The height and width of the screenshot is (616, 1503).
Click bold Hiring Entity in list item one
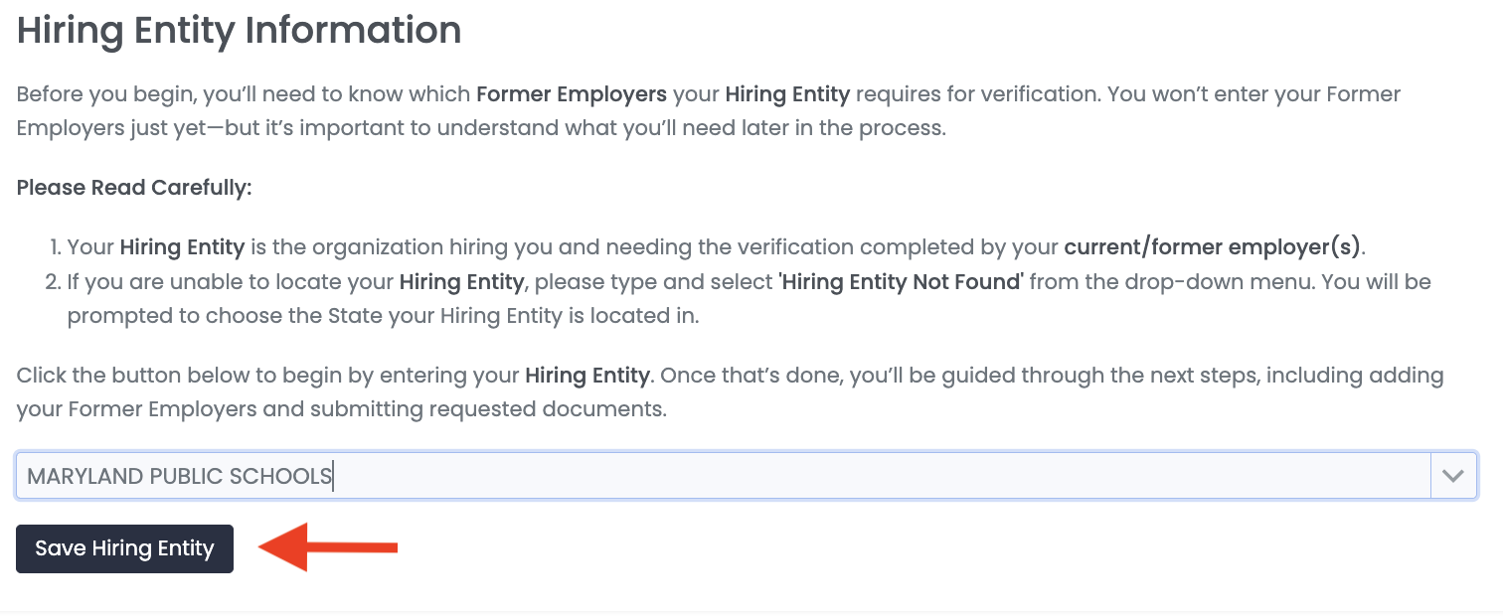pos(182,246)
